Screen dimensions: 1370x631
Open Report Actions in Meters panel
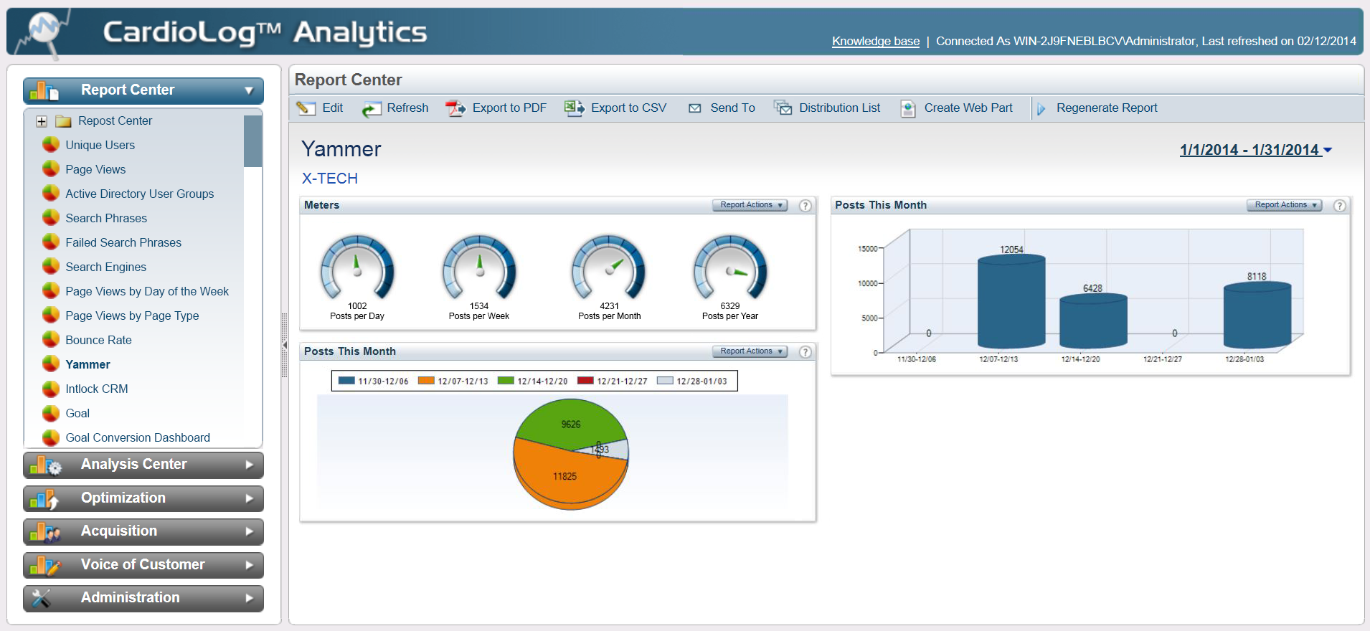pos(750,205)
